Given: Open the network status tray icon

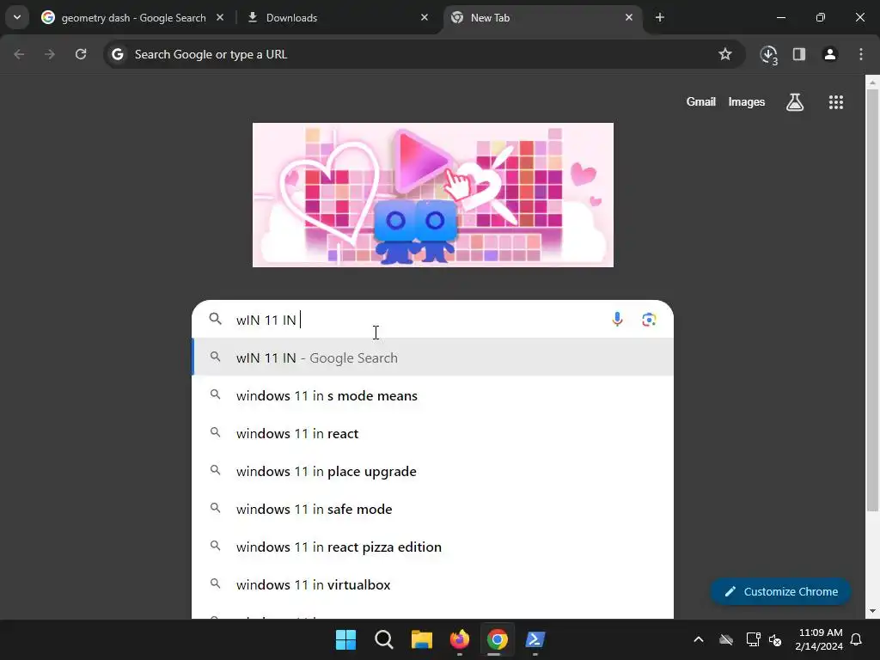Looking at the screenshot, I should (752, 639).
